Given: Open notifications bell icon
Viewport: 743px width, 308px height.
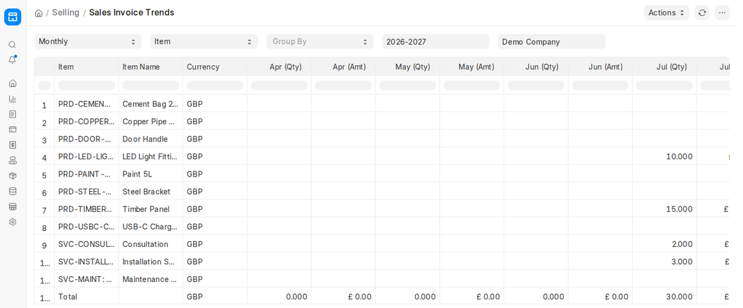Looking at the screenshot, I should 13,60.
